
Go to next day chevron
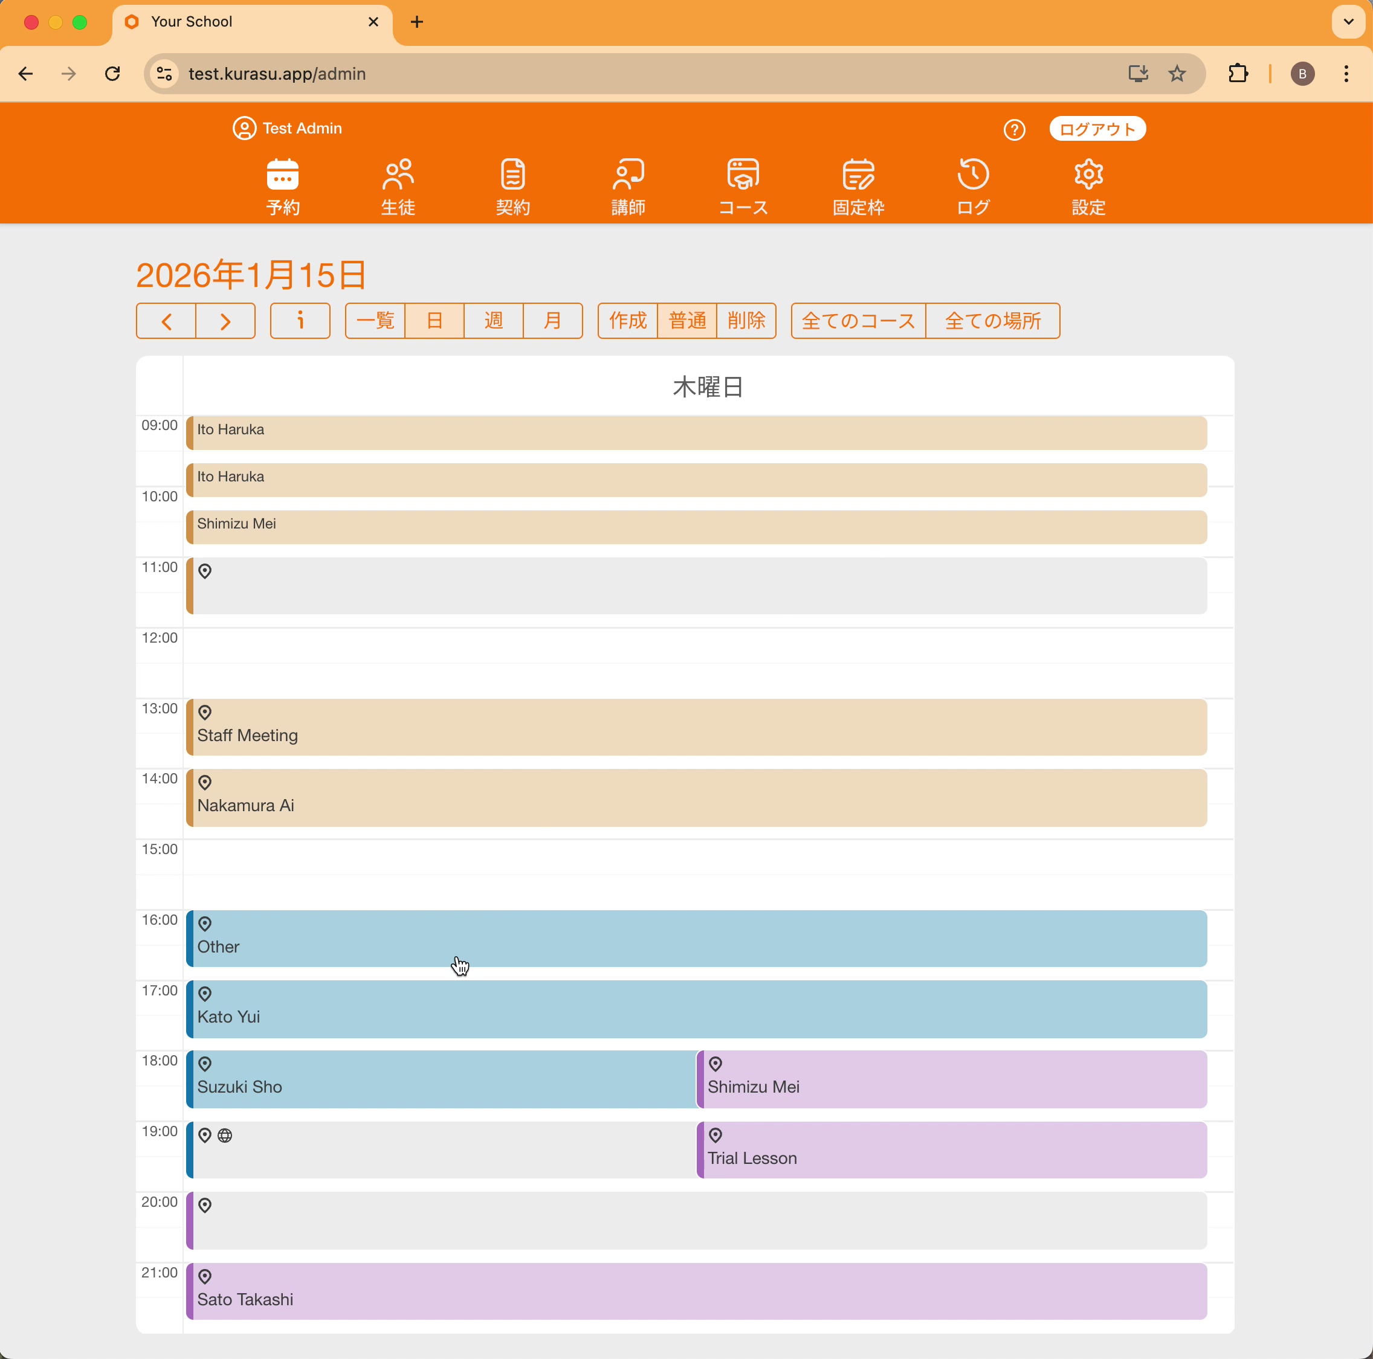coord(225,320)
